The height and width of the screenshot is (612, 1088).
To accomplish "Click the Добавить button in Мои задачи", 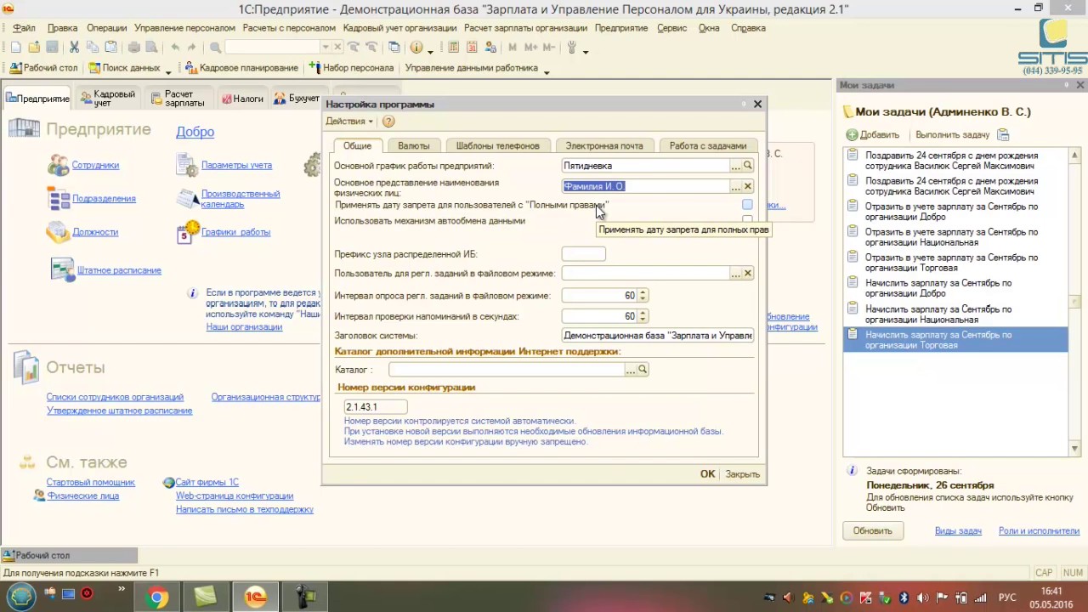I will (872, 134).
